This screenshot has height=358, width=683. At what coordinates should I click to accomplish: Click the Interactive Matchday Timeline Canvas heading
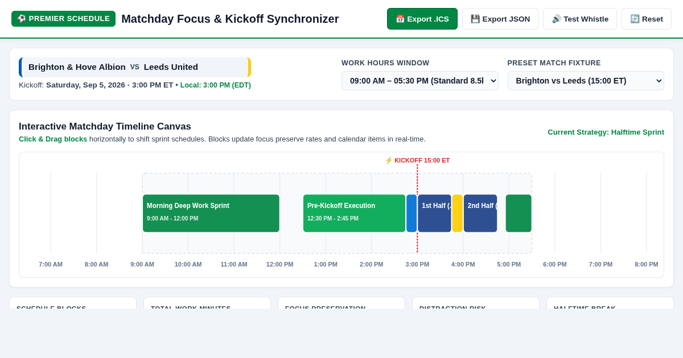click(105, 126)
